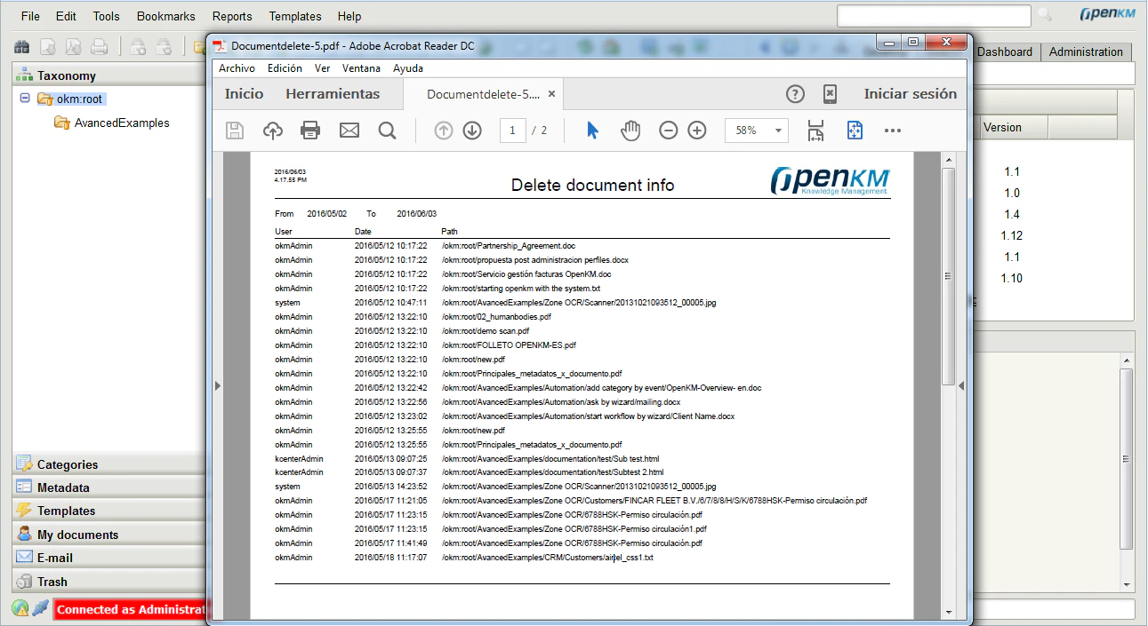
Task: Select the hand pan tool
Action: pos(630,131)
